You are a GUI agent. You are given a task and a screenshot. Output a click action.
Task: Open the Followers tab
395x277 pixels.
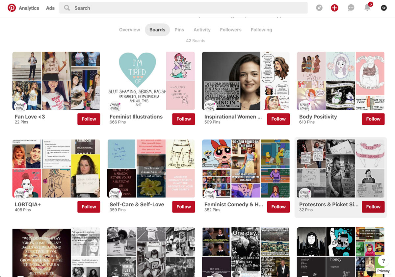[230, 30]
